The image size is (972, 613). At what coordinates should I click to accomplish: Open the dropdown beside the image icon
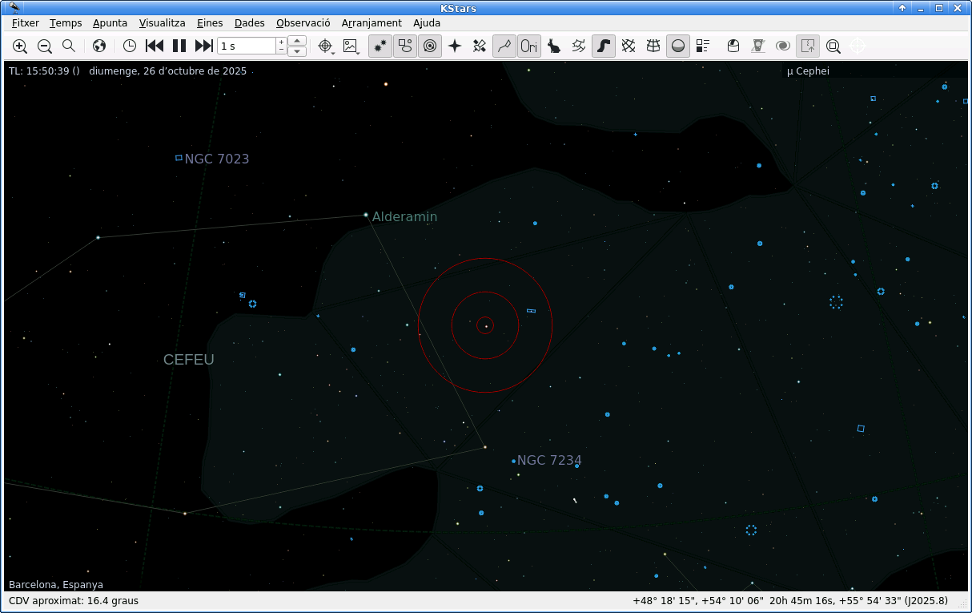(358, 53)
